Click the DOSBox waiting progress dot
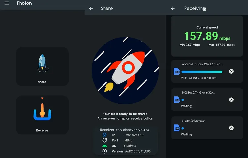This screenshot has height=158, width=248. 183,100
